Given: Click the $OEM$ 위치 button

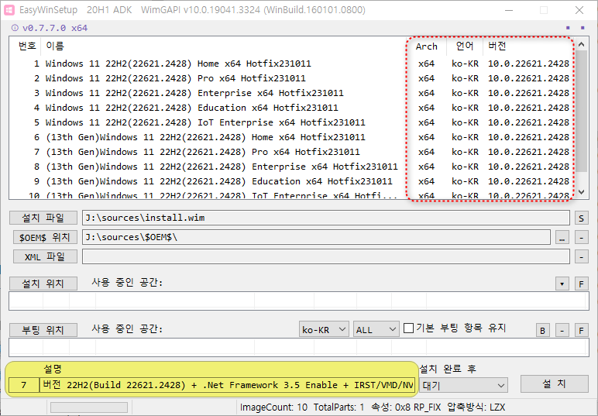Looking at the screenshot, I should point(45,237).
